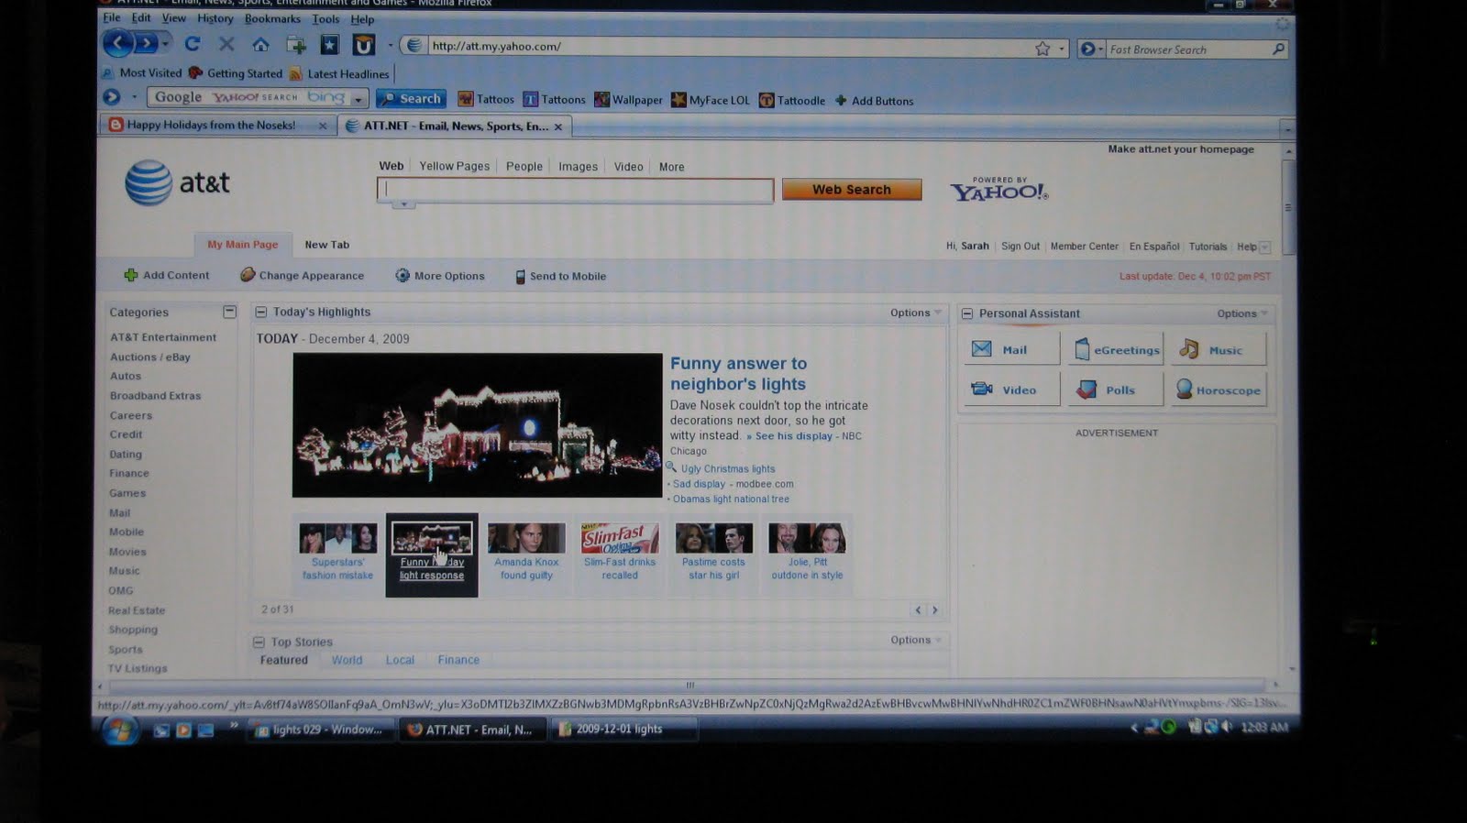Click Make att.net your homepage
This screenshot has width=1467, height=823.
[1181, 148]
